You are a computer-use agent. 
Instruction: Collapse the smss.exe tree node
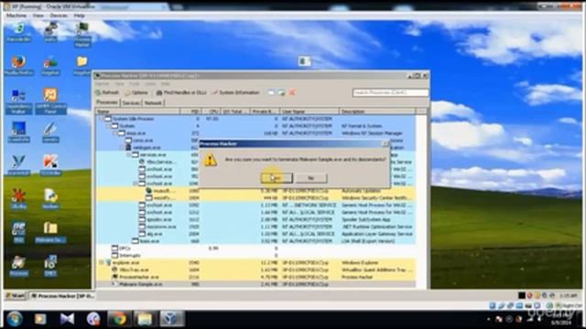[115, 133]
